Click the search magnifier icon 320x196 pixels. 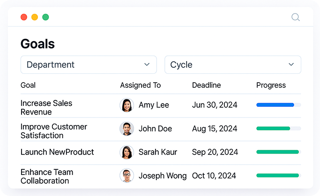tap(295, 17)
